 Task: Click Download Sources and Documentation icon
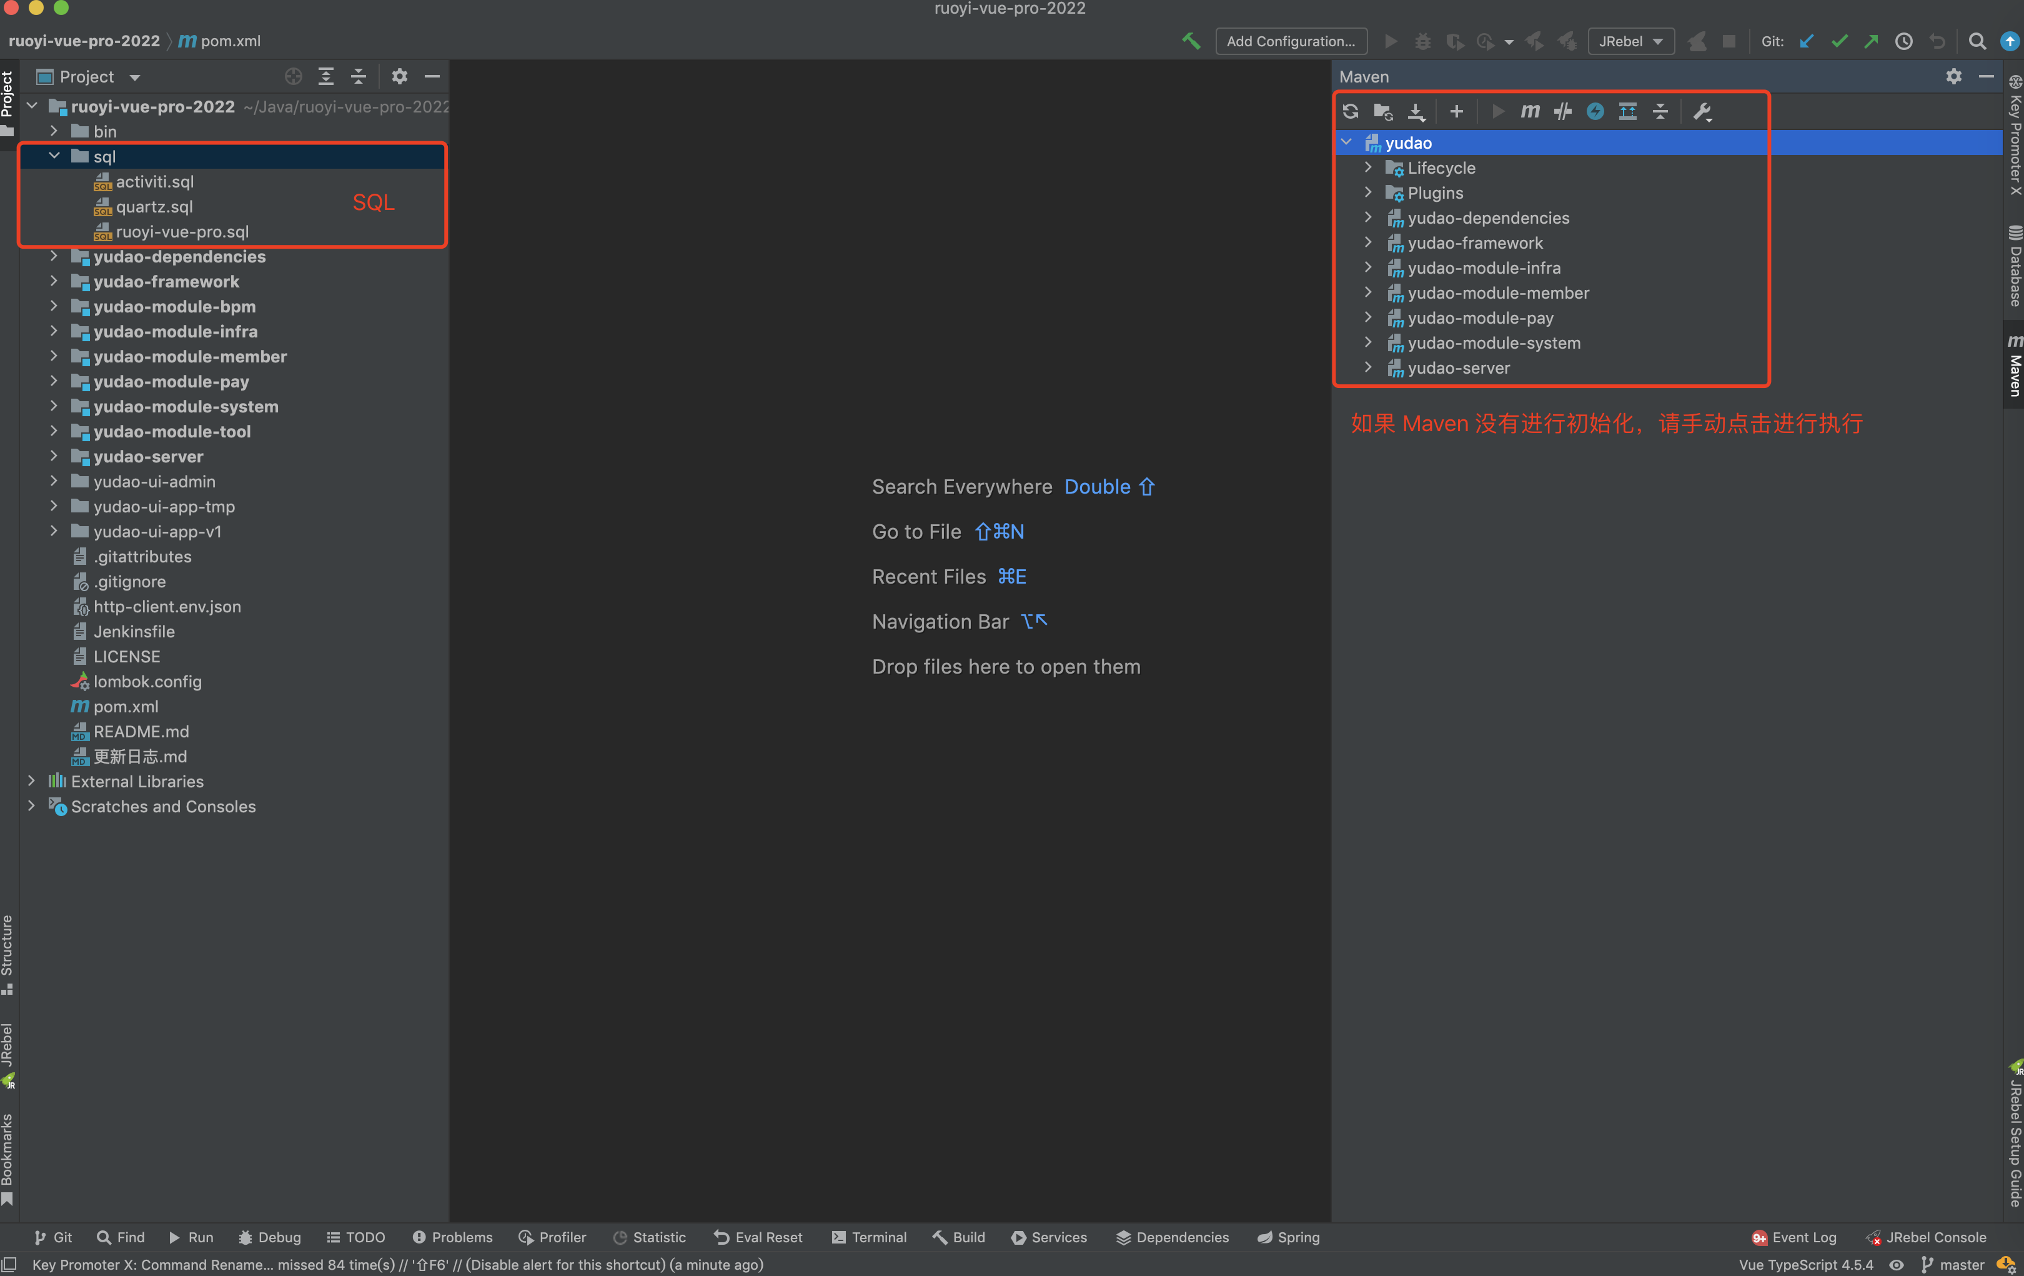pyautogui.click(x=1416, y=112)
